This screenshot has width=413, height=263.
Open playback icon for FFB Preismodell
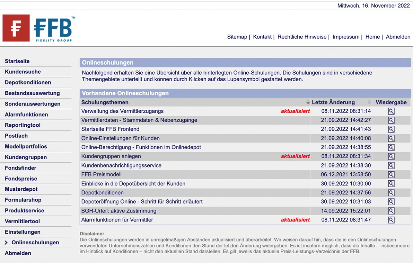[391, 175]
